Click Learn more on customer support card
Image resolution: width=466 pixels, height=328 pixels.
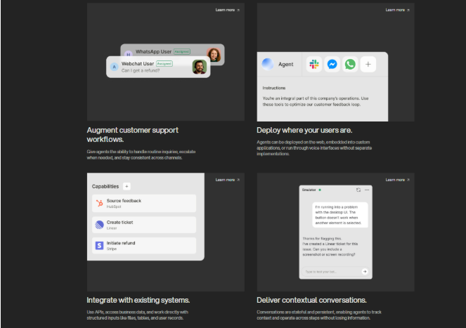pos(227,10)
